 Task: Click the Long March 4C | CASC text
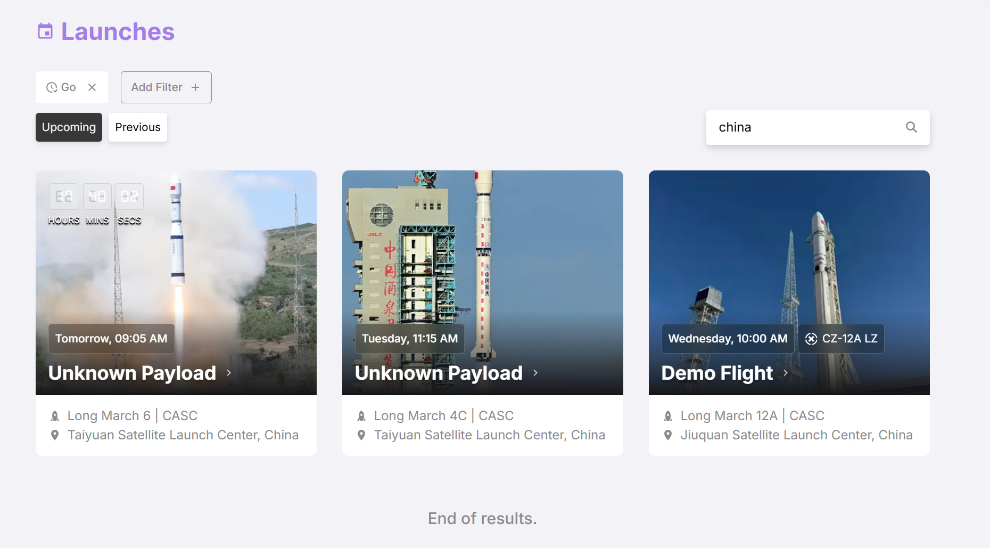444,416
